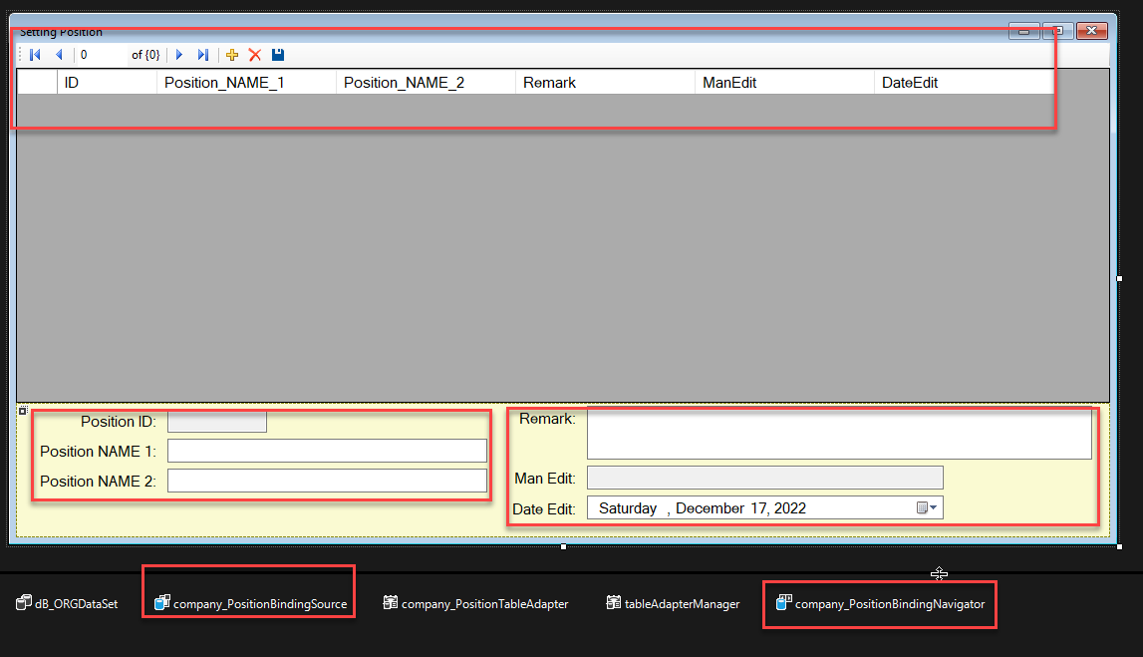Click the Remark column header
The image size is (1143, 657).
point(549,83)
